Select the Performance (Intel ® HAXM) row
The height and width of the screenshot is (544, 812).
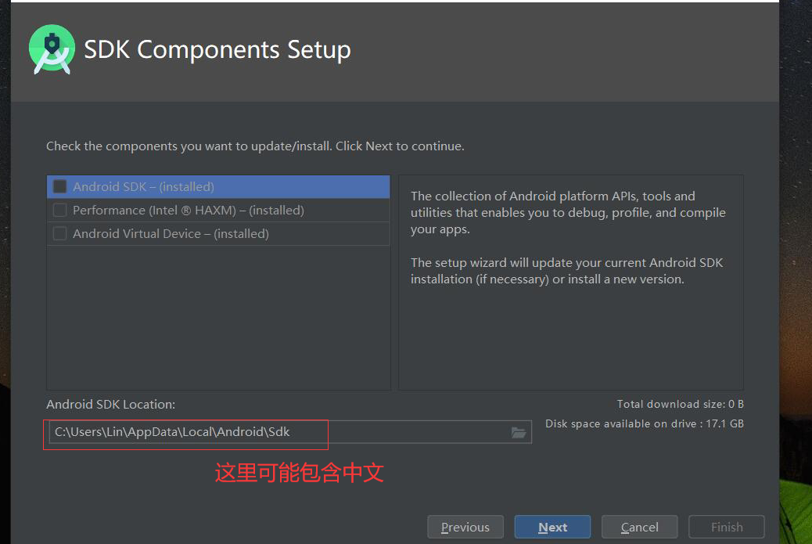tap(218, 210)
